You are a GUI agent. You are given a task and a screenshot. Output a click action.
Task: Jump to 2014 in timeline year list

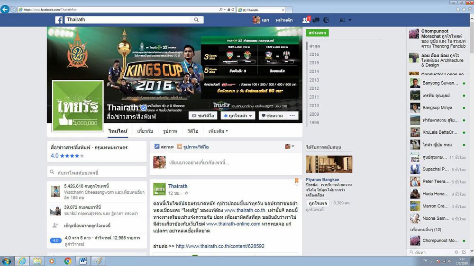(314, 71)
